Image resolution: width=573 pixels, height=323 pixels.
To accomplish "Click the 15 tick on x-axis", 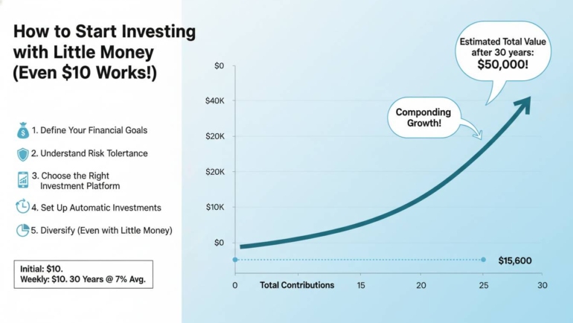I will tap(360, 286).
